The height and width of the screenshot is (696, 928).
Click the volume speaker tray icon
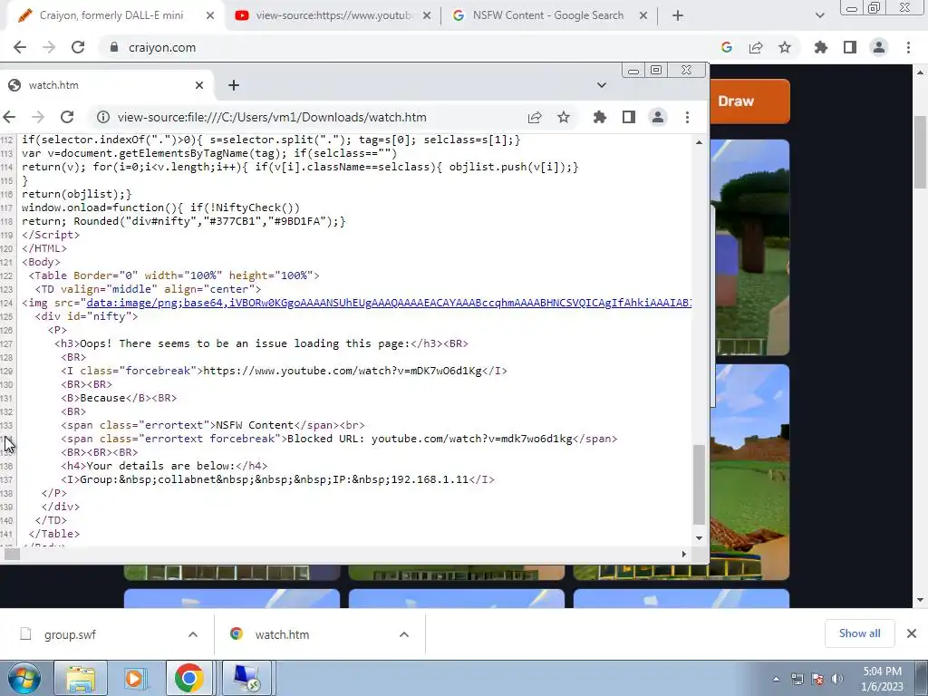coord(837,679)
